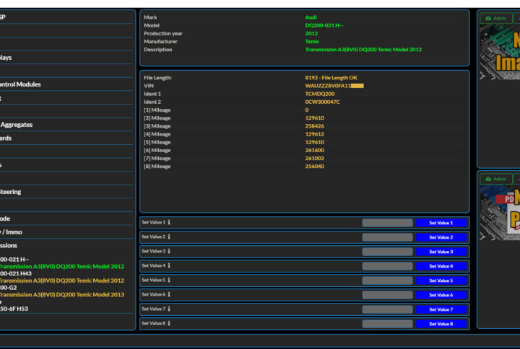
Task: Click the info icon beside Set Value 8
Action: tap(169, 324)
